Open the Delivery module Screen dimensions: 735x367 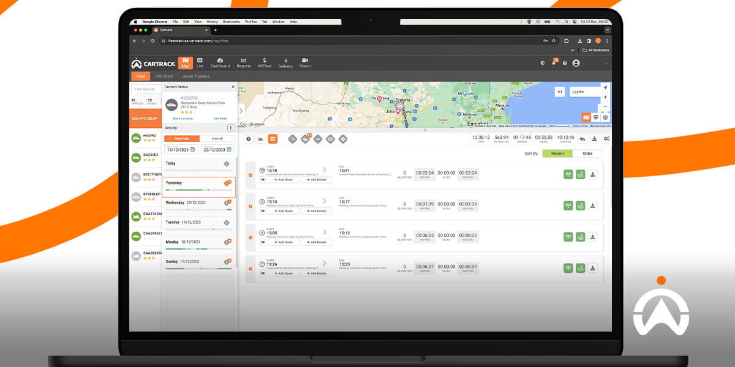click(285, 62)
